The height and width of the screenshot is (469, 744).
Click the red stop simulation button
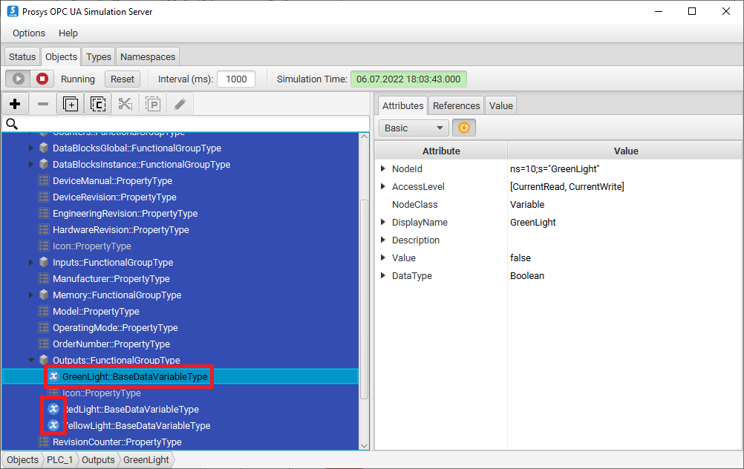[42, 79]
